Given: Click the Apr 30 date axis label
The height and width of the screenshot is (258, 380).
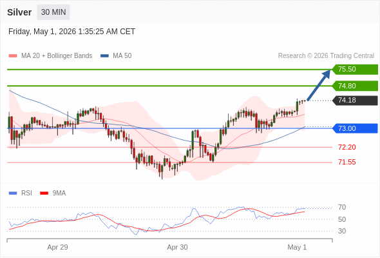Looking at the screenshot, I should 177,247.
